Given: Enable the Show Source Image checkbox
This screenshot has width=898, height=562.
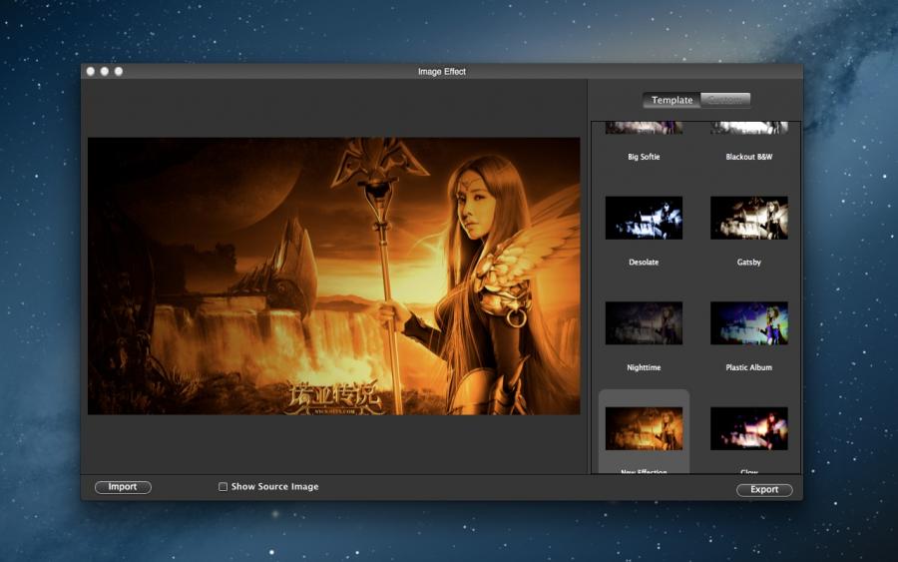Looking at the screenshot, I should click(x=223, y=486).
